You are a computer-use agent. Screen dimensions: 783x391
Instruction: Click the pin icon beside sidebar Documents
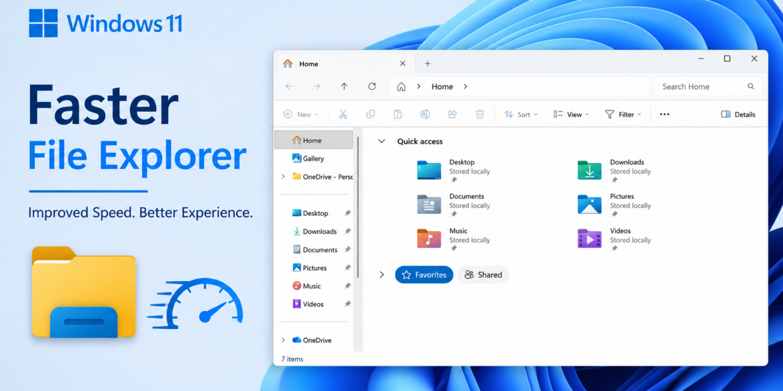pos(347,249)
